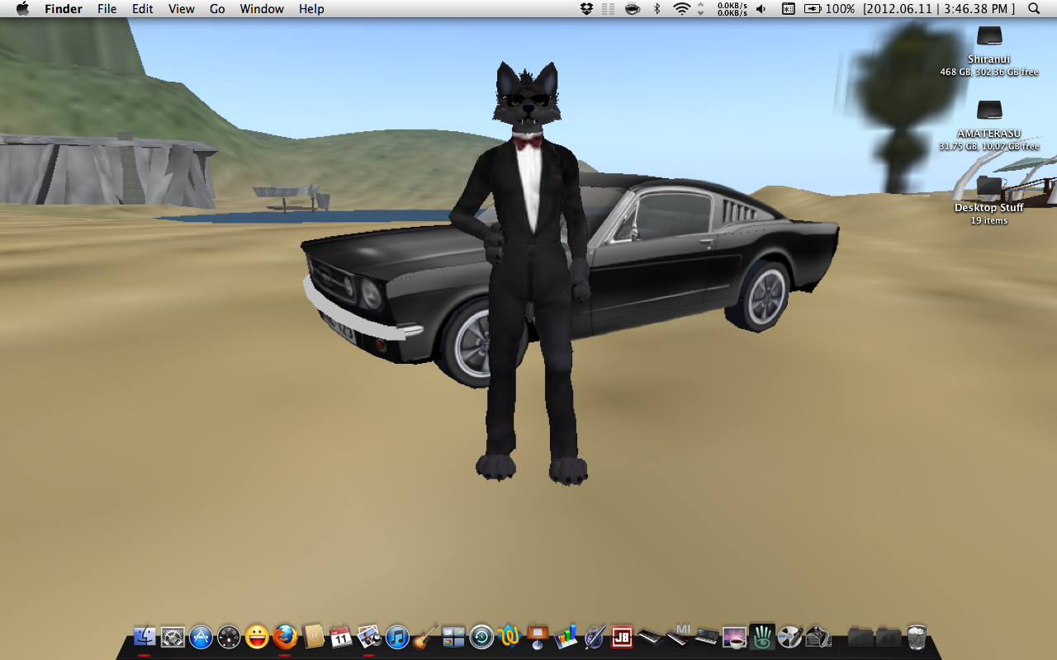The height and width of the screenshot is (660, 1057).
Task: Launch Keynote from the dock
Action: tap(538, 636)
